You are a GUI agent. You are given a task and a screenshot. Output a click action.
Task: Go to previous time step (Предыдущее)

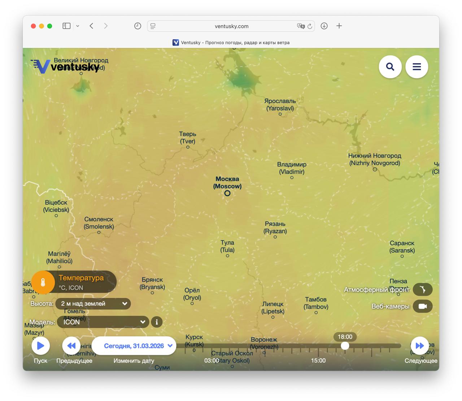click(71, 346)
